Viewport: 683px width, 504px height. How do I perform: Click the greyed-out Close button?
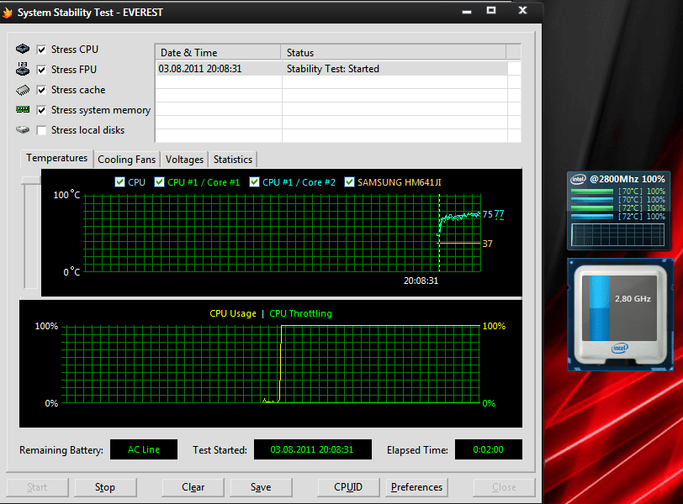[x=504, y=487]
